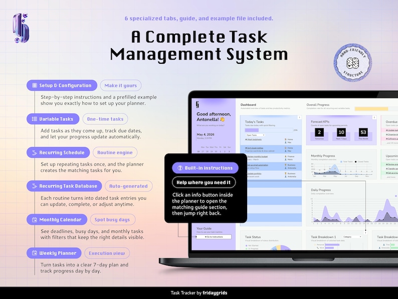This screenshot has width=398, height=299.
Task: Open the Set up email automation link
Action: pyautogui.click(x=257, y=165)
